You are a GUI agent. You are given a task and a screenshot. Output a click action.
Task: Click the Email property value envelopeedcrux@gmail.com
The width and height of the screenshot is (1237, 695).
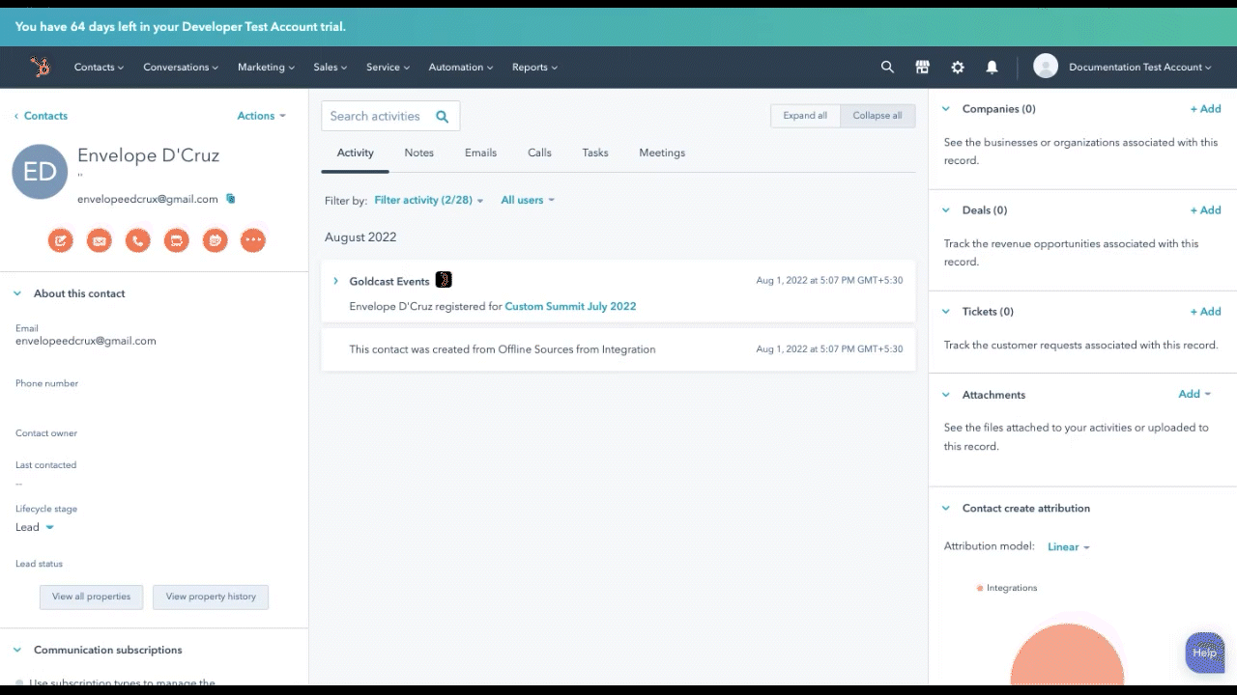tap(86, 341)
